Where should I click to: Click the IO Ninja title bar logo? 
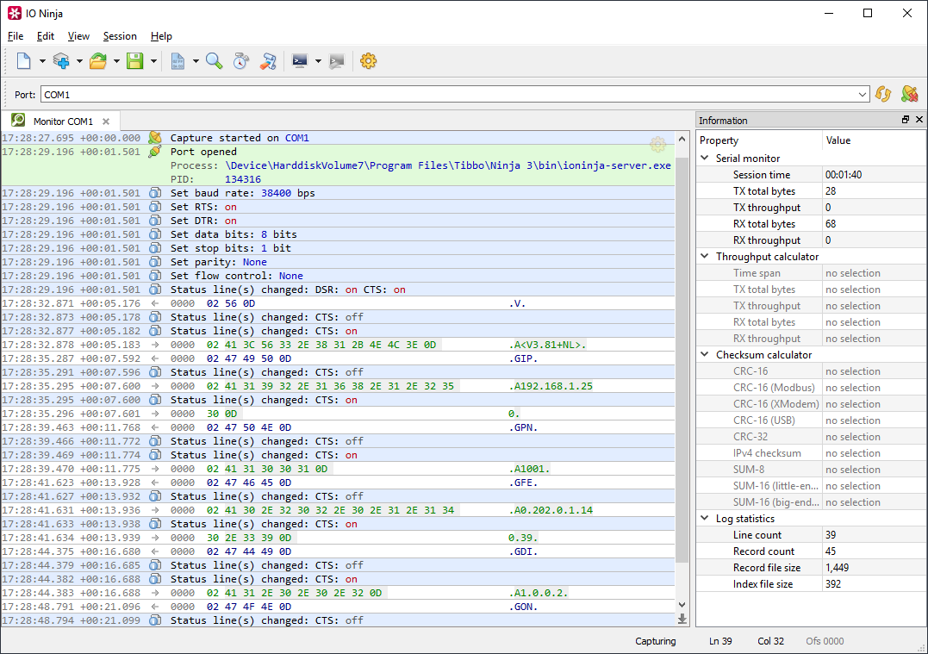[14, 13]
